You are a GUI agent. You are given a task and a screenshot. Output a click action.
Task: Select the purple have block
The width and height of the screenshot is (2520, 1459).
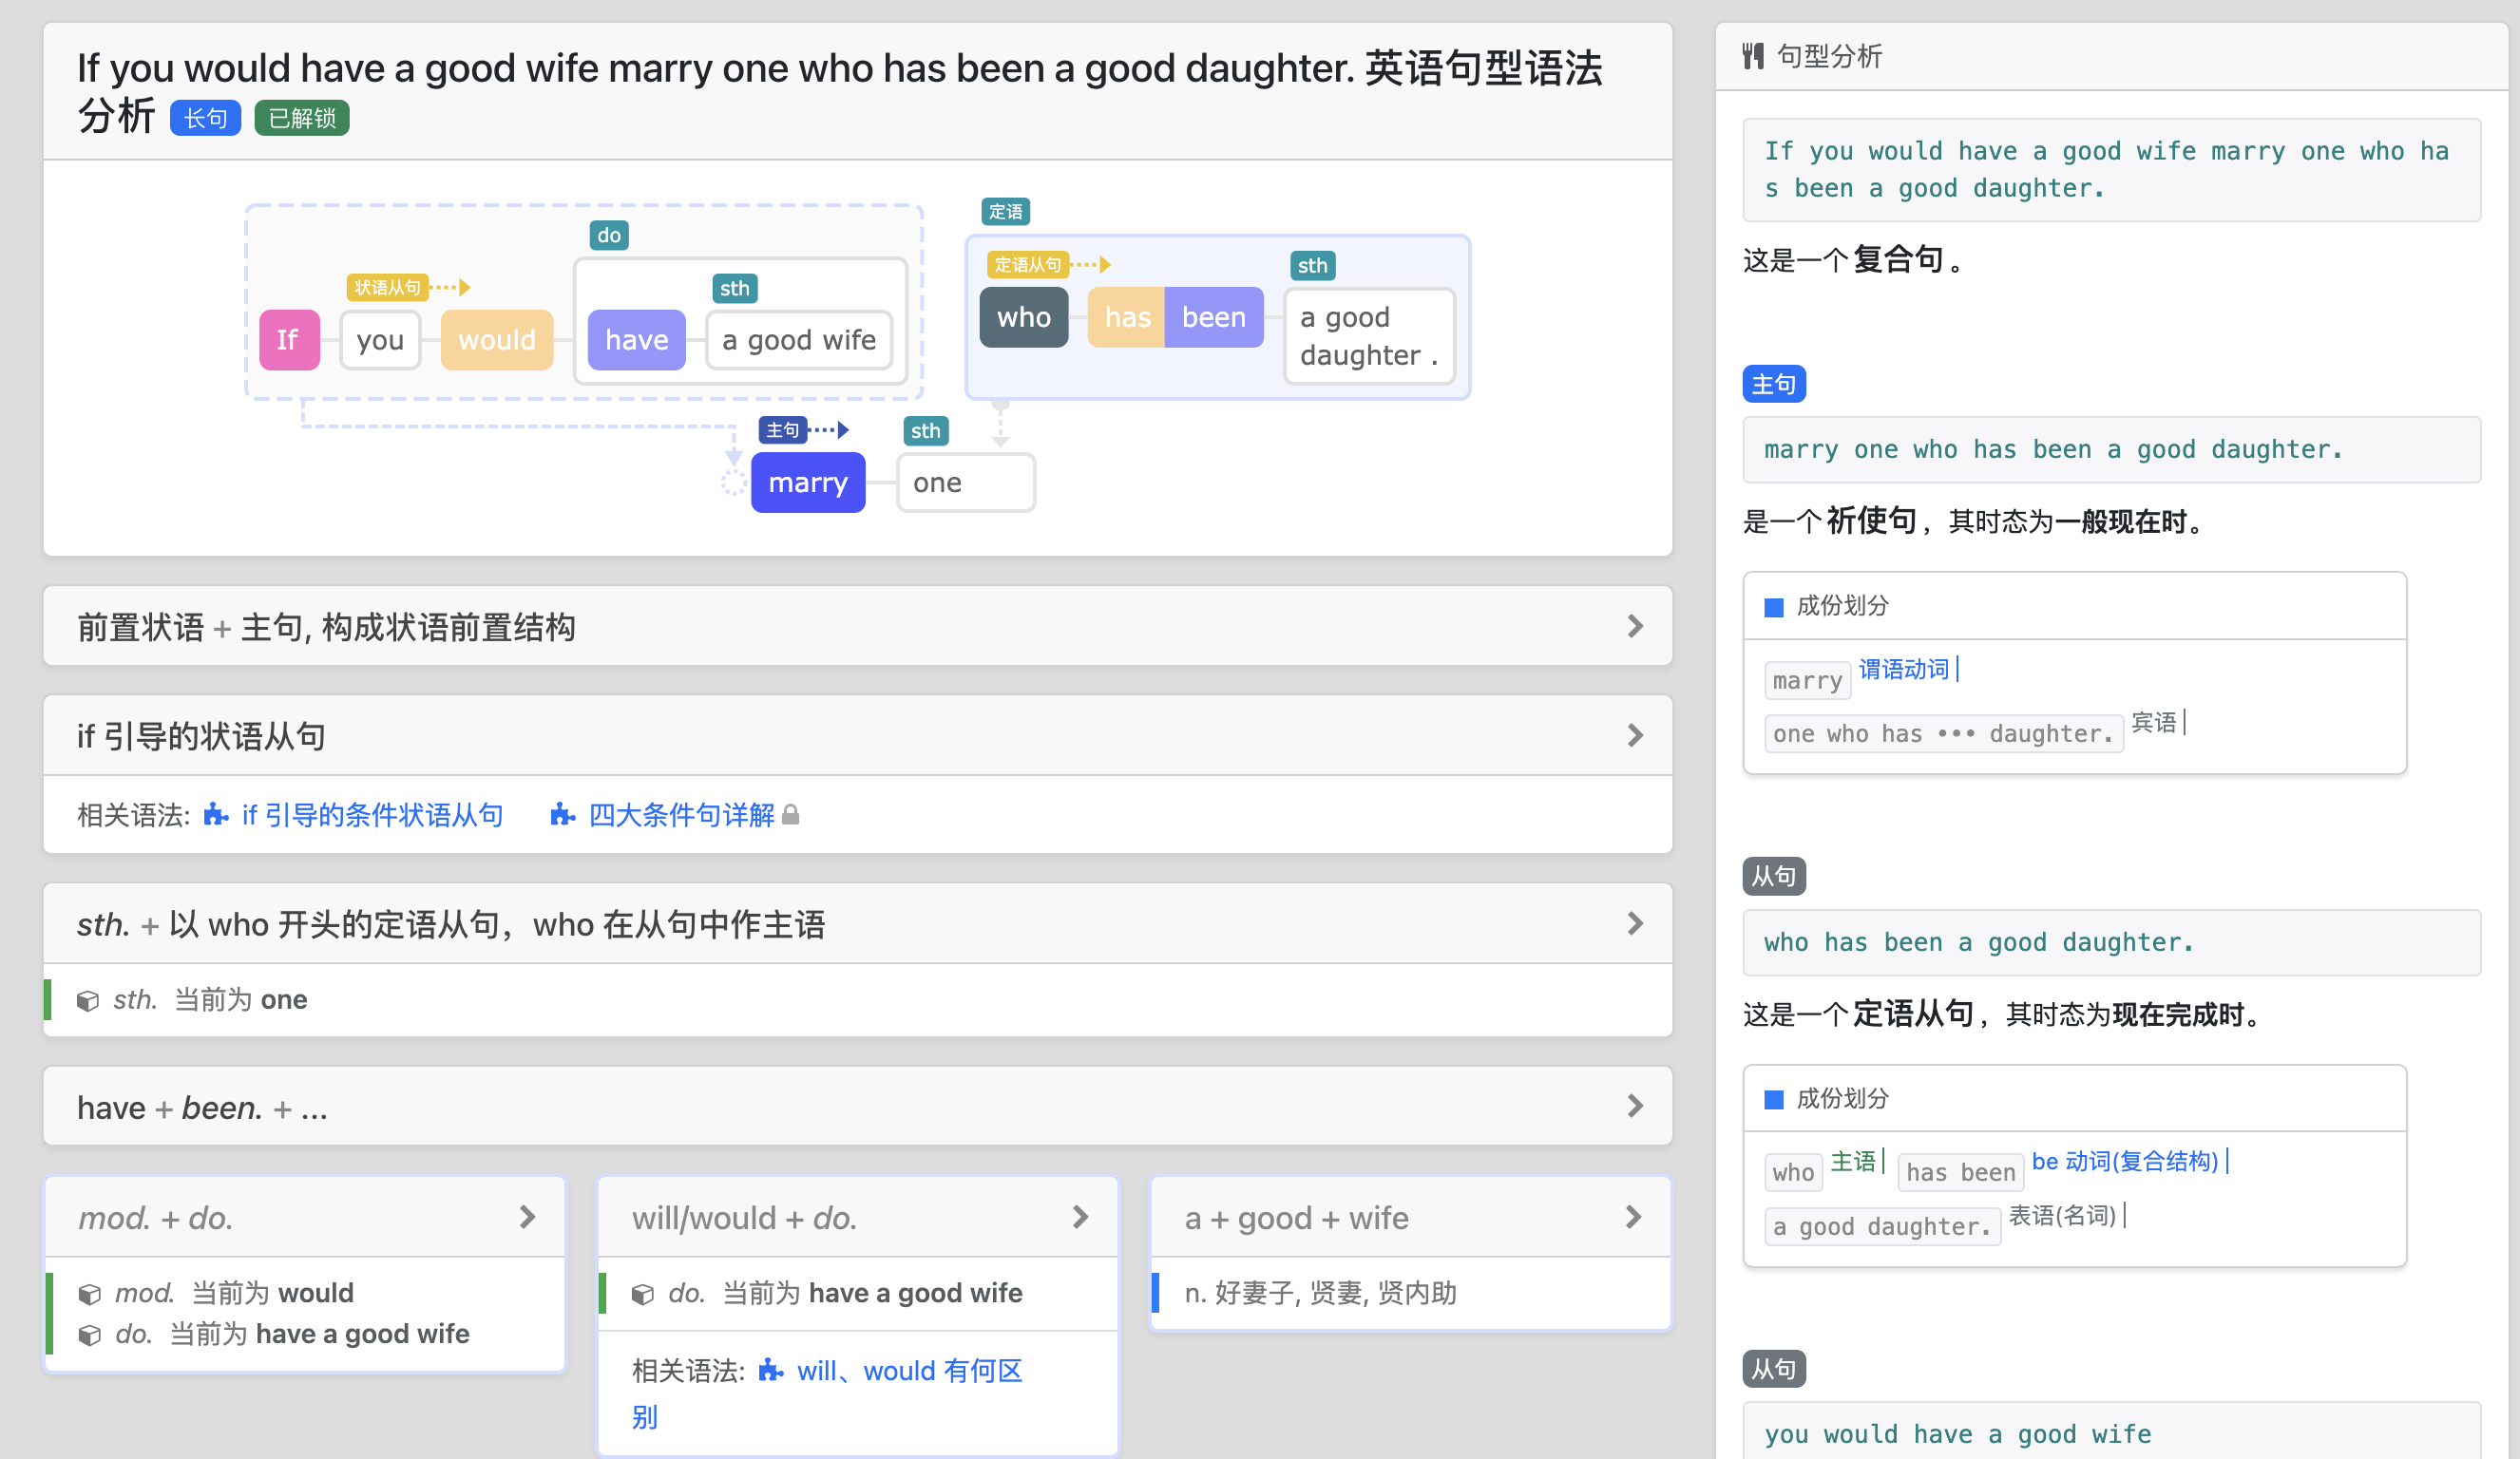(636, 340)
